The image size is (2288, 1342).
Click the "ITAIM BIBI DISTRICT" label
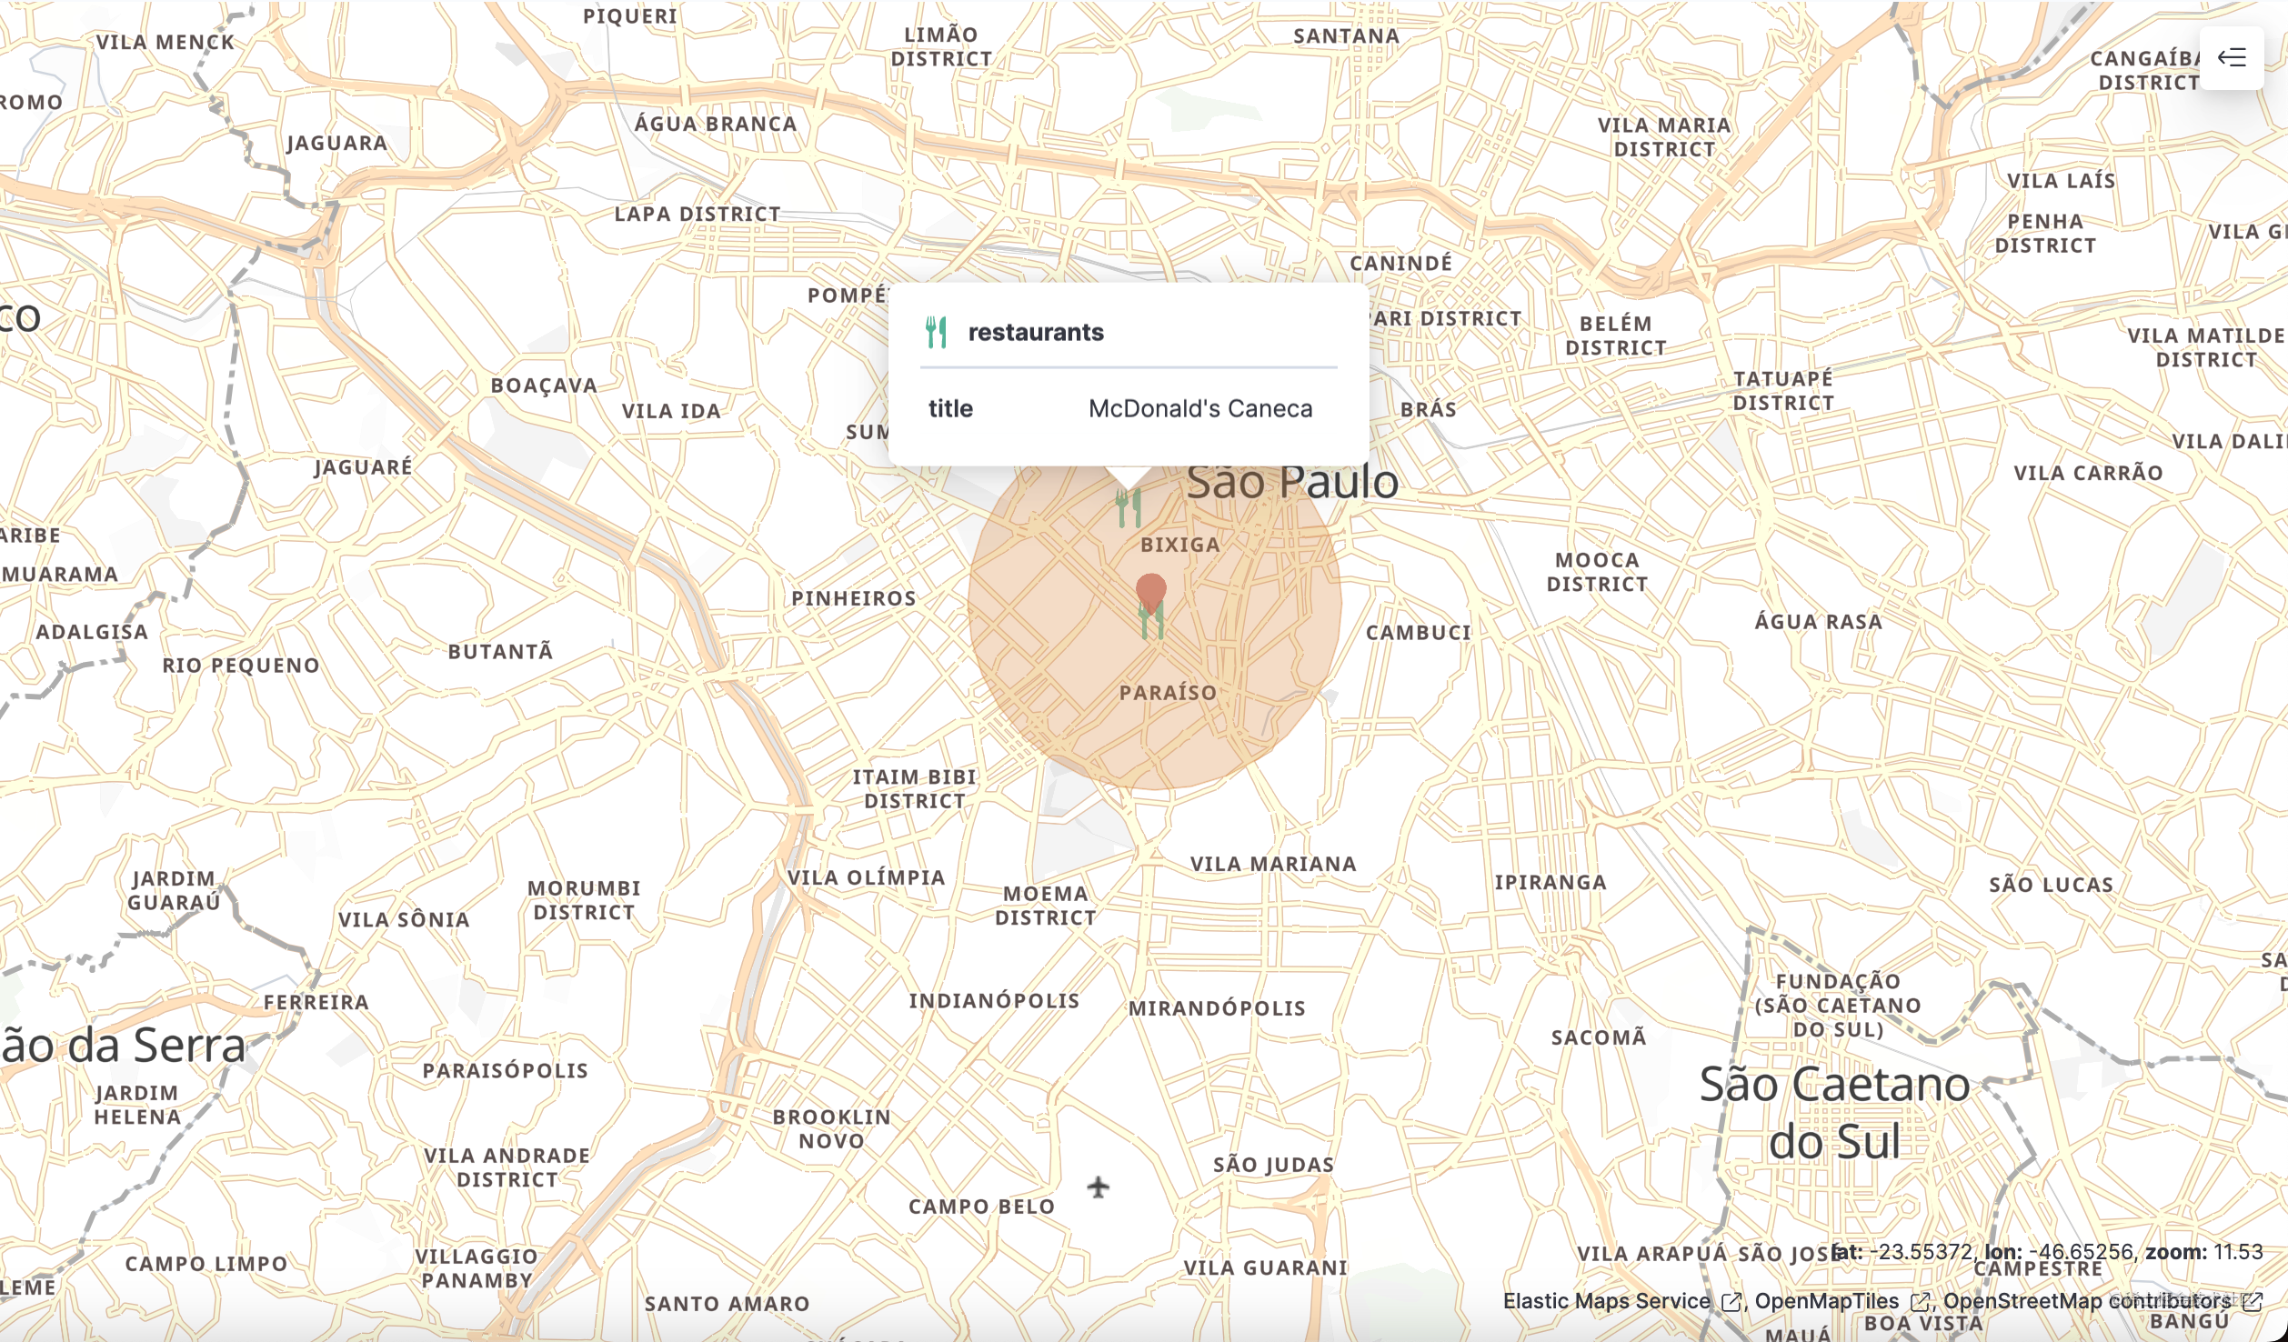tap(915, 789)
